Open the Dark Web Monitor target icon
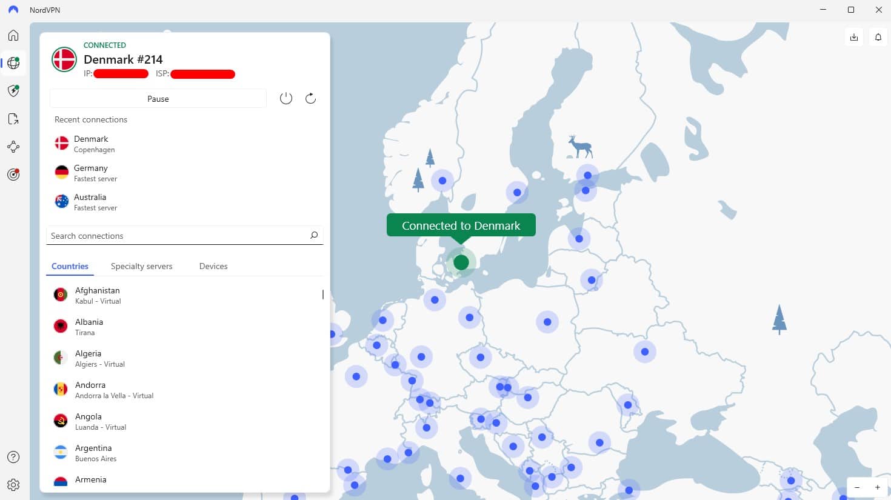 (13, 175)
